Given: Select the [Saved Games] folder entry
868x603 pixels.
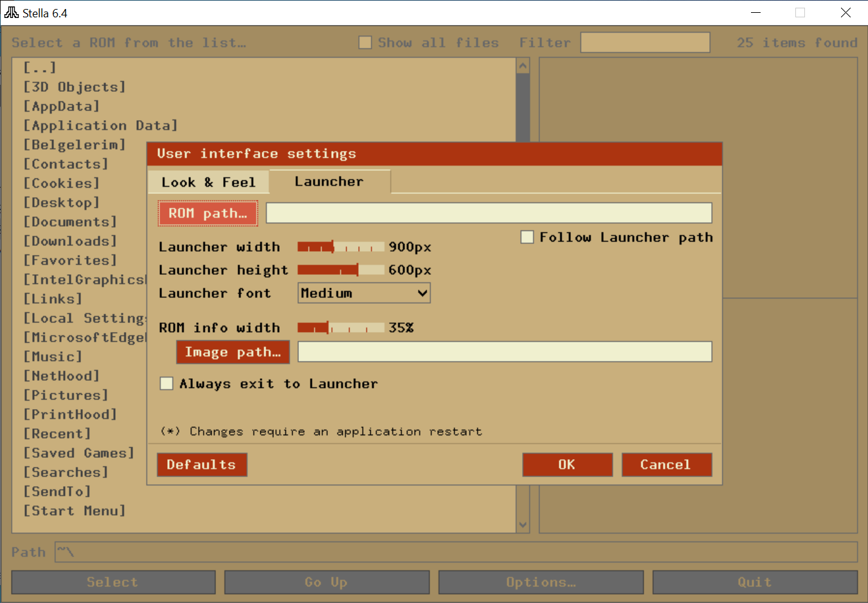Looking at the screenshot, I should pos(79,453).
